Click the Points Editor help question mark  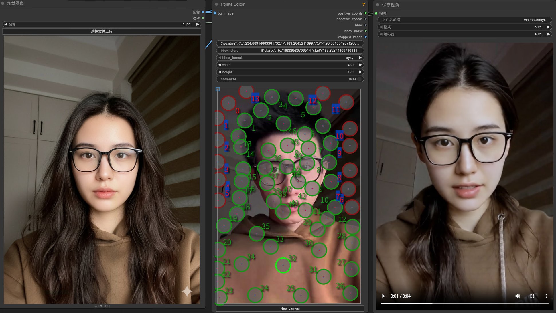[x=364, y=4]
